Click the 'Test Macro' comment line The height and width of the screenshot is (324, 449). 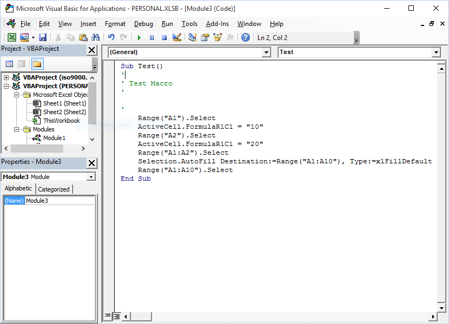(x=150, y=84)
